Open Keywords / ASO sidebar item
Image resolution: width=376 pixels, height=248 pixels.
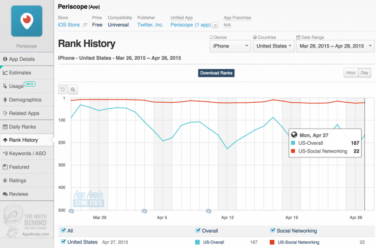(x=27, y=154)
